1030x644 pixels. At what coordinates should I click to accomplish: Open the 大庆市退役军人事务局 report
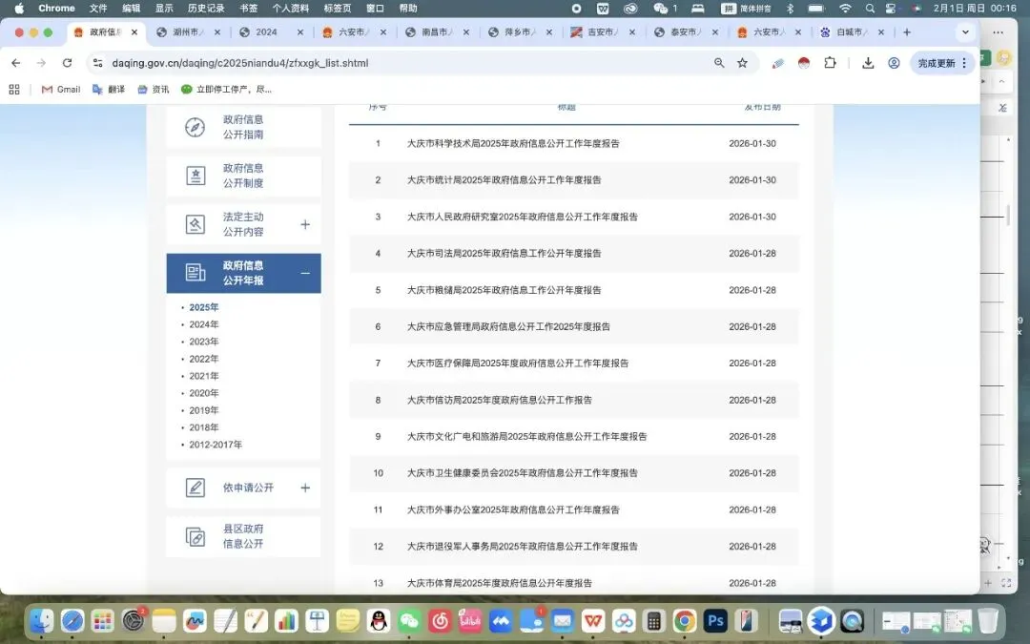pos(523,546)
